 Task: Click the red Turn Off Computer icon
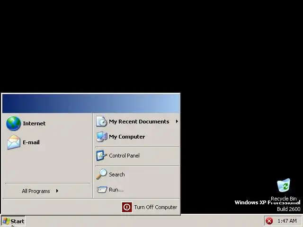coord(127,207)
